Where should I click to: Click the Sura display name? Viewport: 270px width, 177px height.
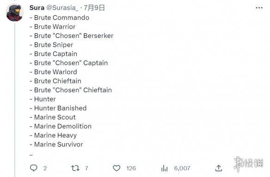pyautogui.click(x=37, y=8)
